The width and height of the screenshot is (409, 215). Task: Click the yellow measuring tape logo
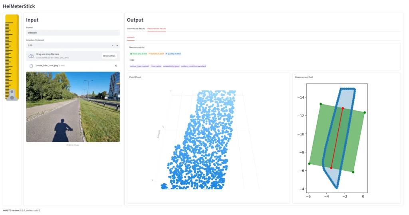(12, 58)
